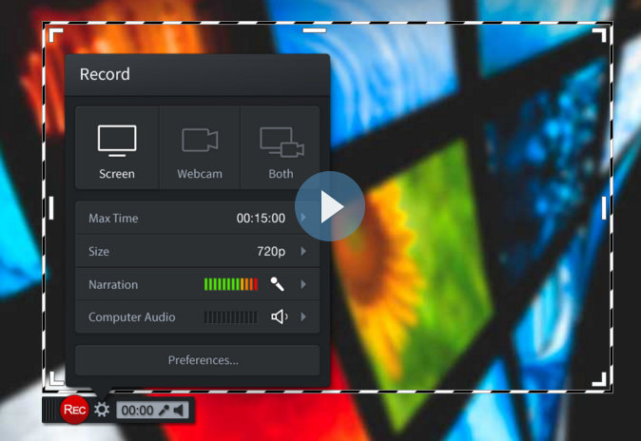Image resolution: width=641 pixels, height=441 pixels.
Task: Click the red Rec button
Action: click(x=74, y=410)
